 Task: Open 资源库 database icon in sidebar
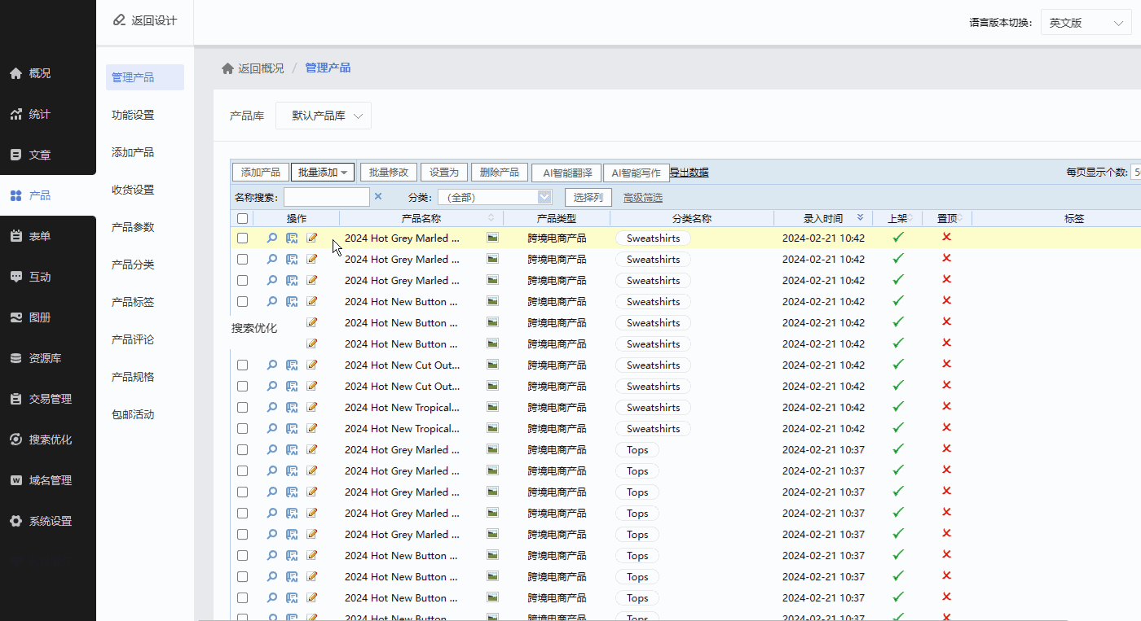pyautogui.click(x=15, y=358)
